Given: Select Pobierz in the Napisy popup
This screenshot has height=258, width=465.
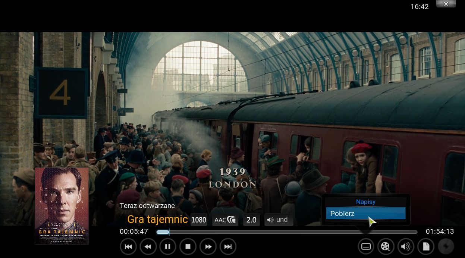Looking at the screenshot, I should click(x=366, y=213).
